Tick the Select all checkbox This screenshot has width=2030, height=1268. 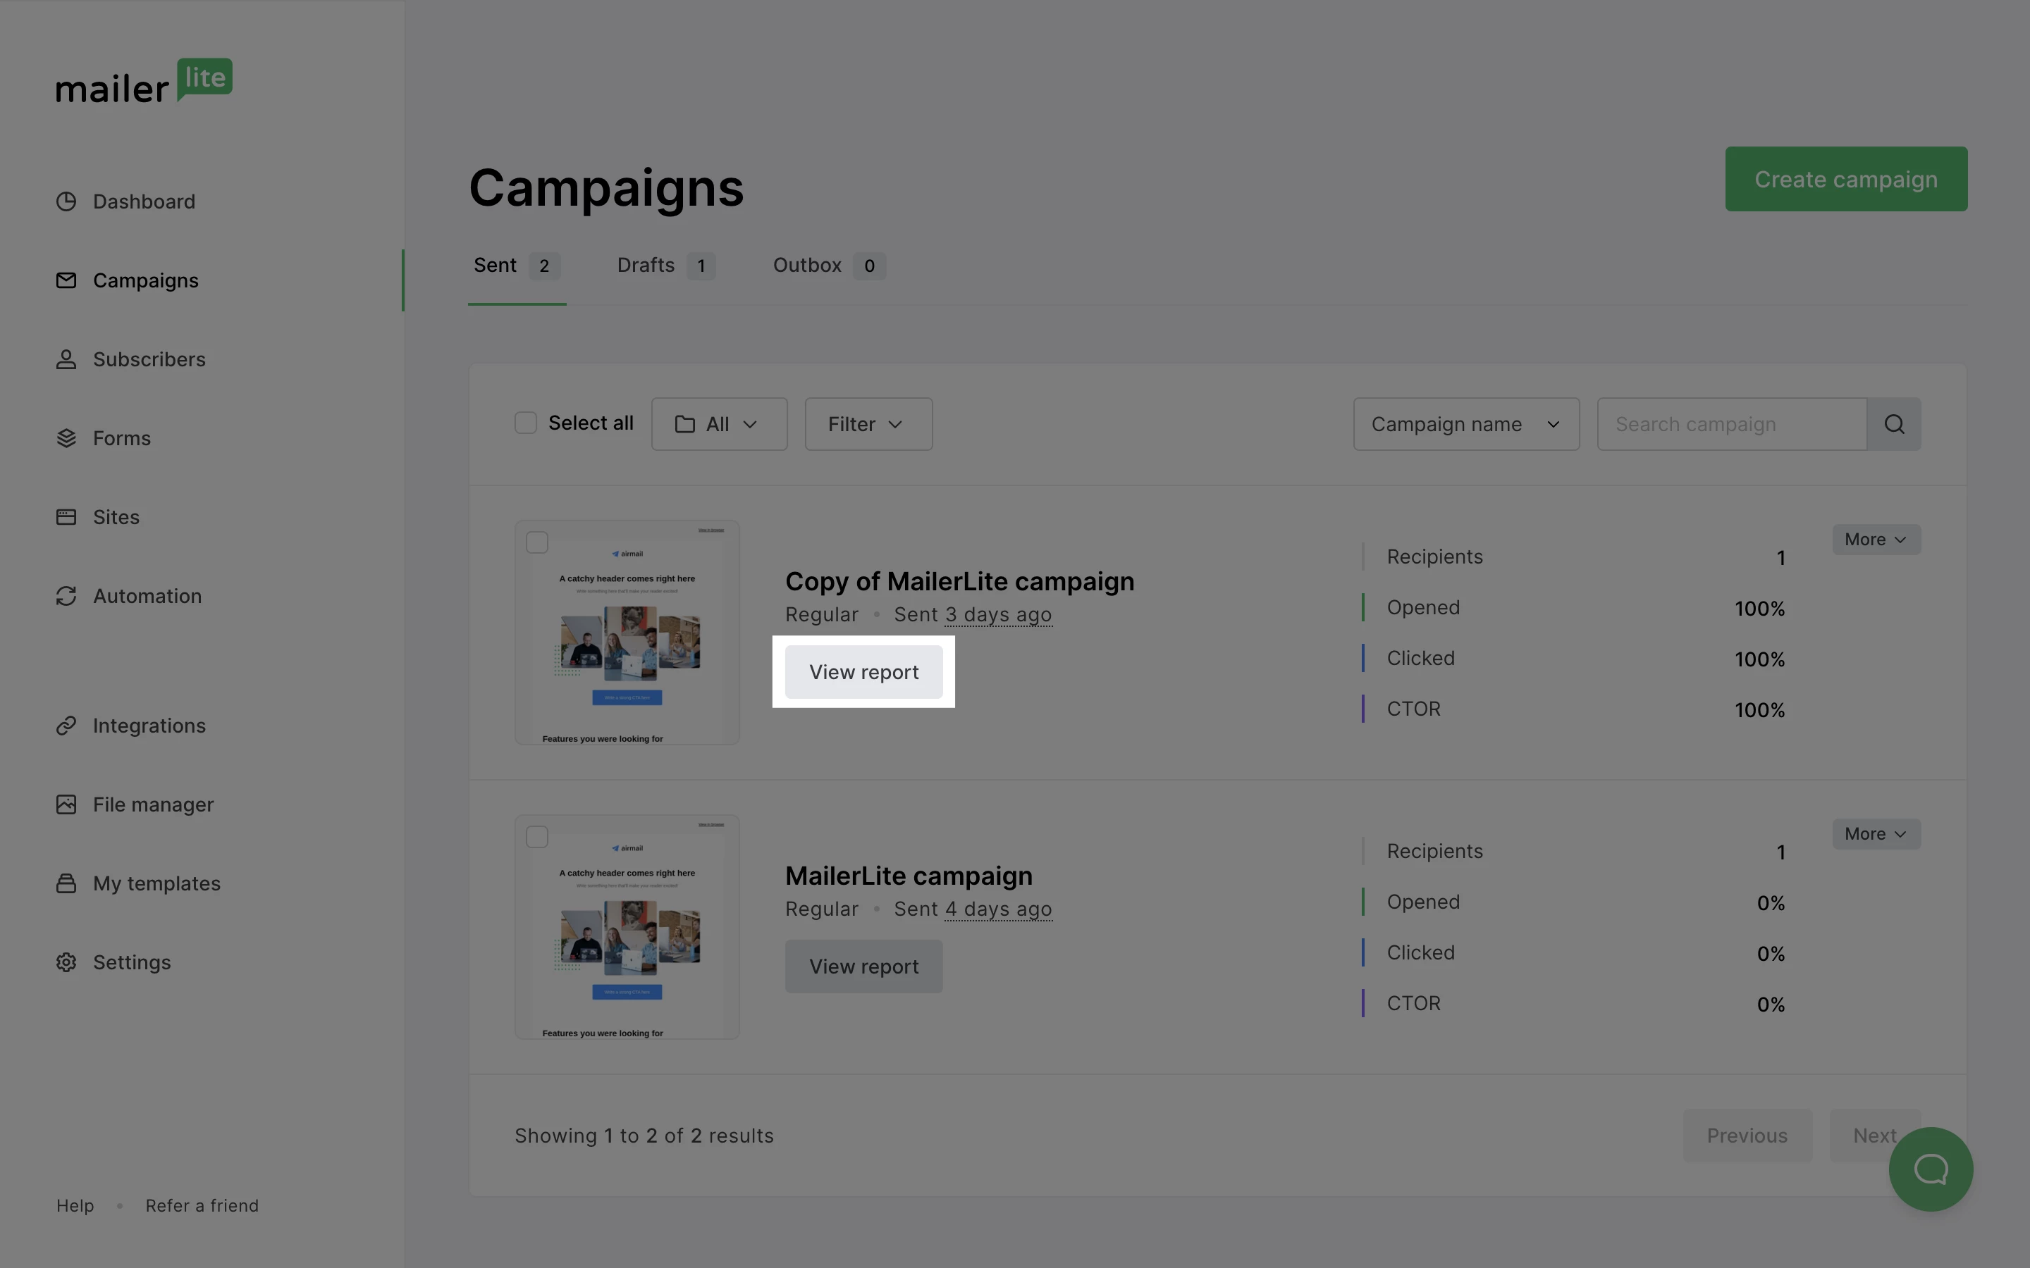pos(525,423)
